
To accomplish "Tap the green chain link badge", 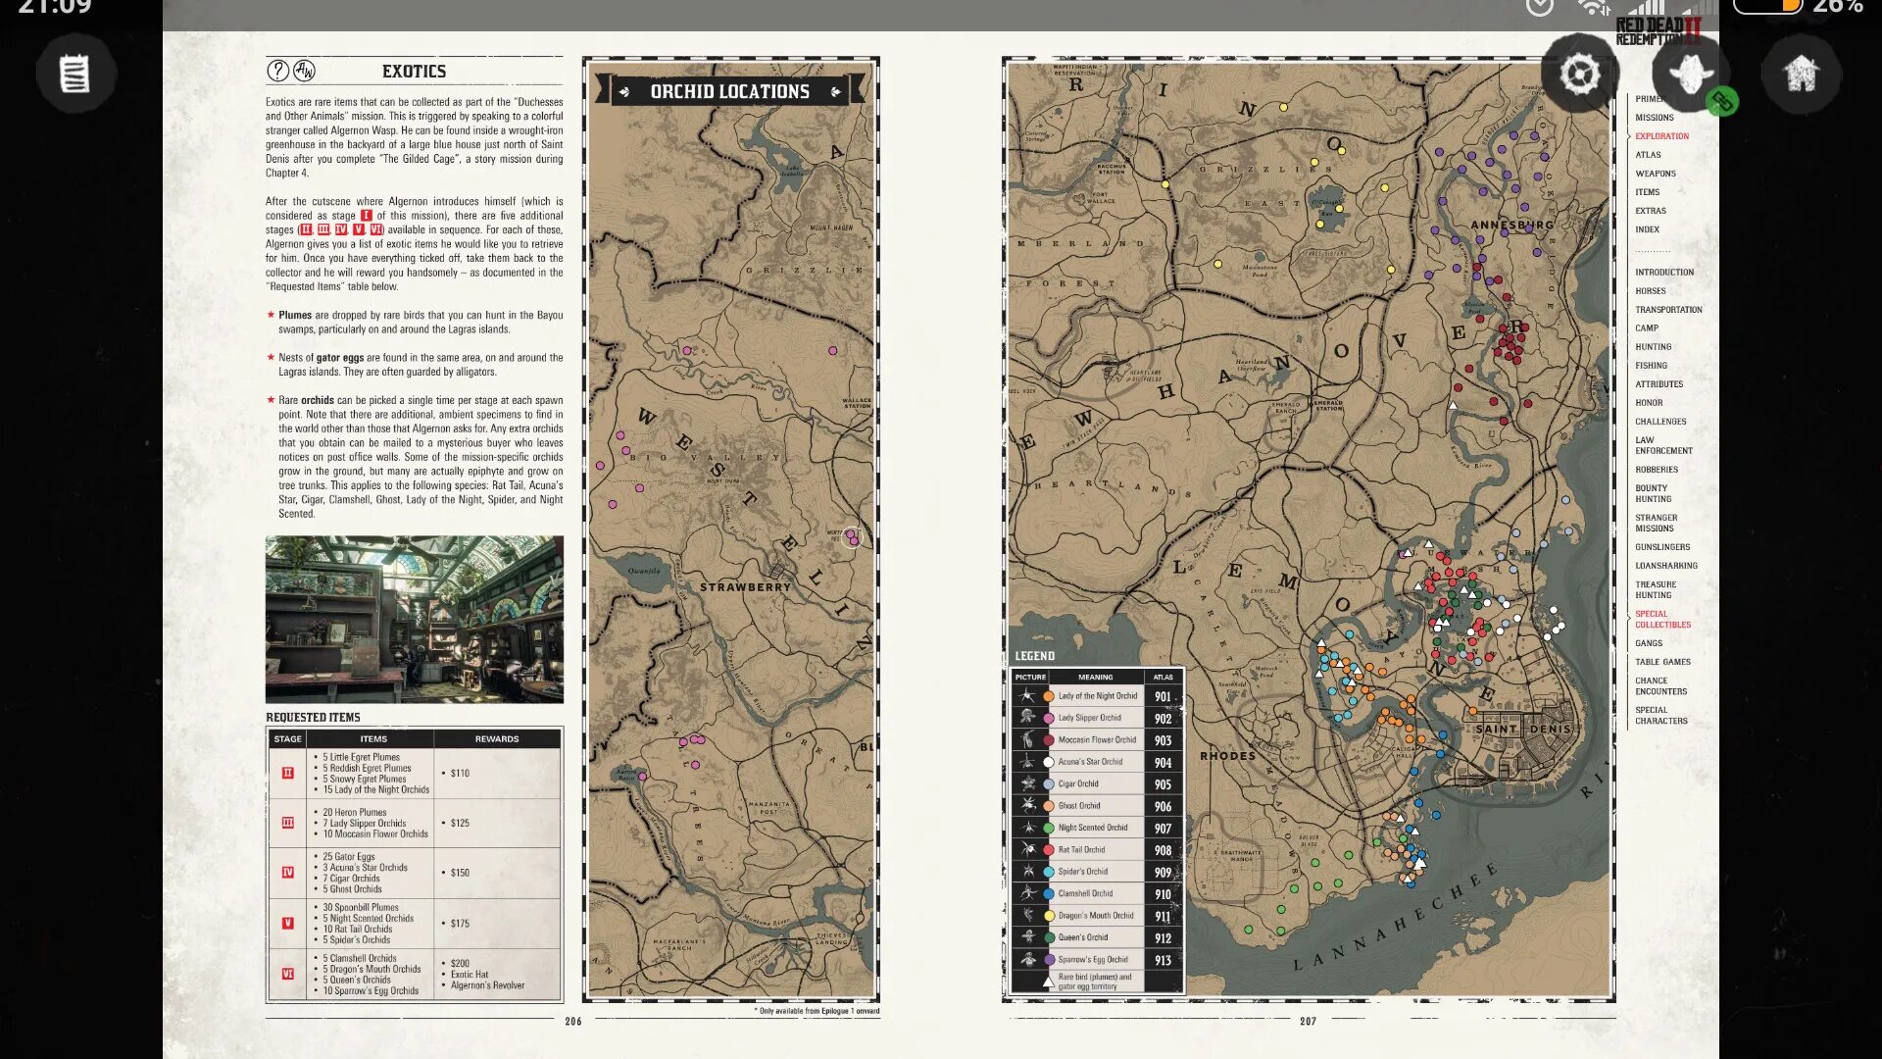I will pyautogui.click(x=1722, y=101).
